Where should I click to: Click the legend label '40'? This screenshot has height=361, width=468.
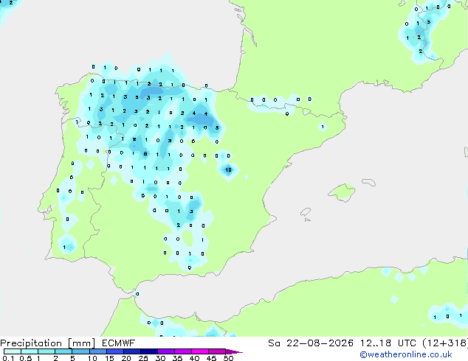(x=194, y=358)
